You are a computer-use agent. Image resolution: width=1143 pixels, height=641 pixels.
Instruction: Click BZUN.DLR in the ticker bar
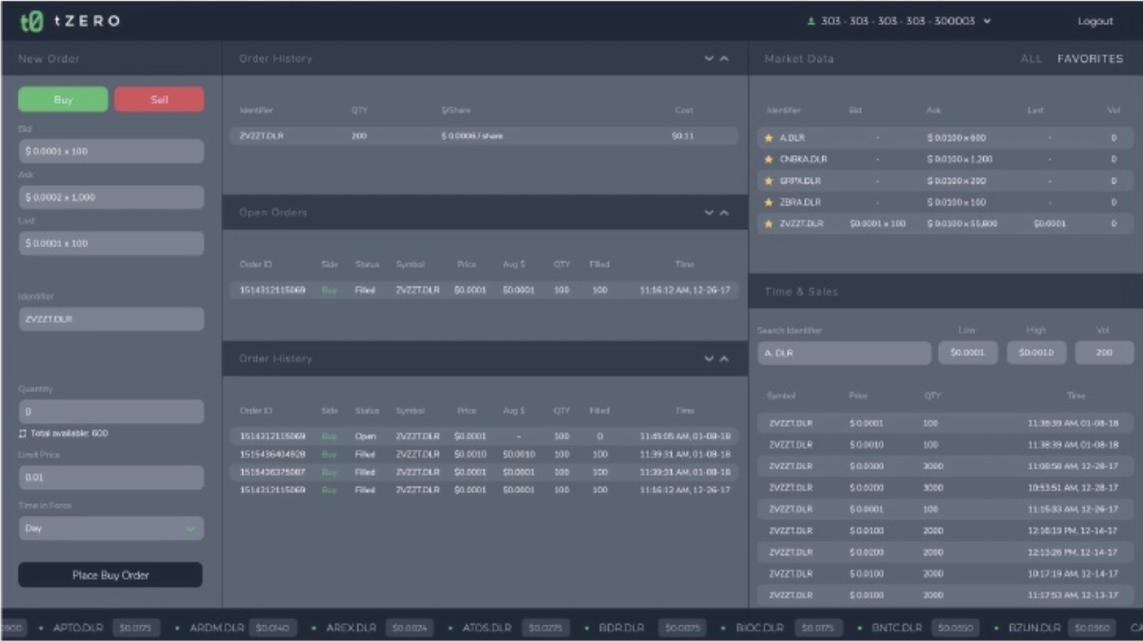point(1034,628)
